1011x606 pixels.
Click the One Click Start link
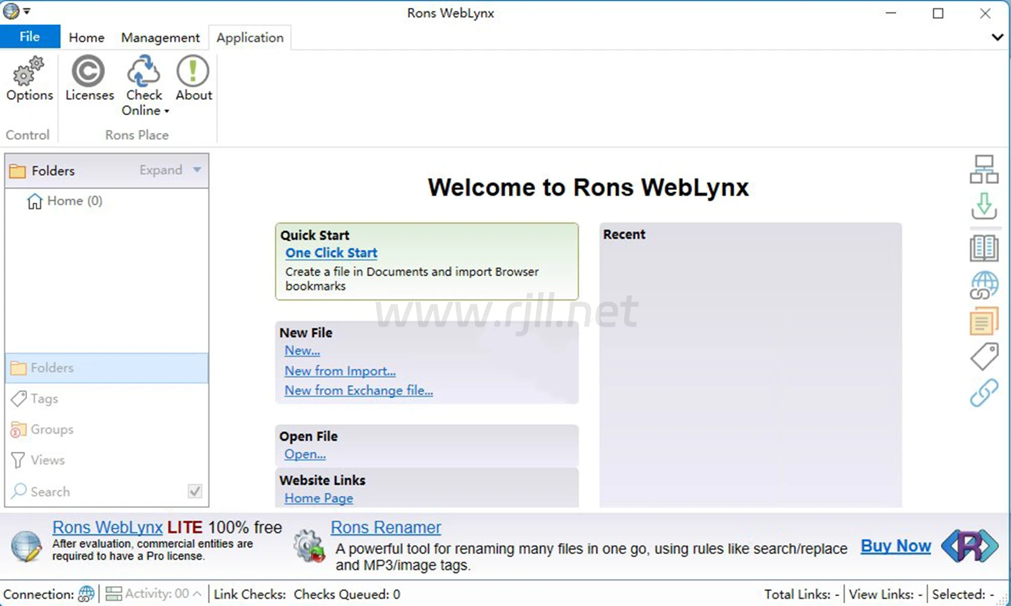(x=331, y=253)
